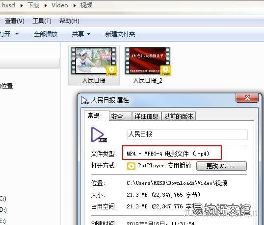Click the PotPlayer badge on 人民日报_2 thumbnail
The image size is (264, 225).
pos(166,70)
